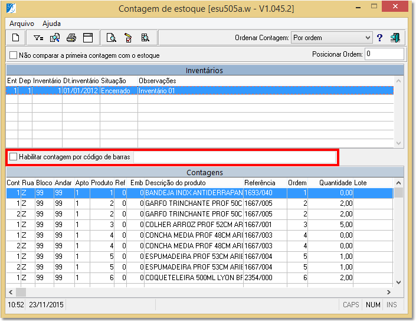Click the pencil checkmark icon
416x322 pixels.
[x=128, y=38]
